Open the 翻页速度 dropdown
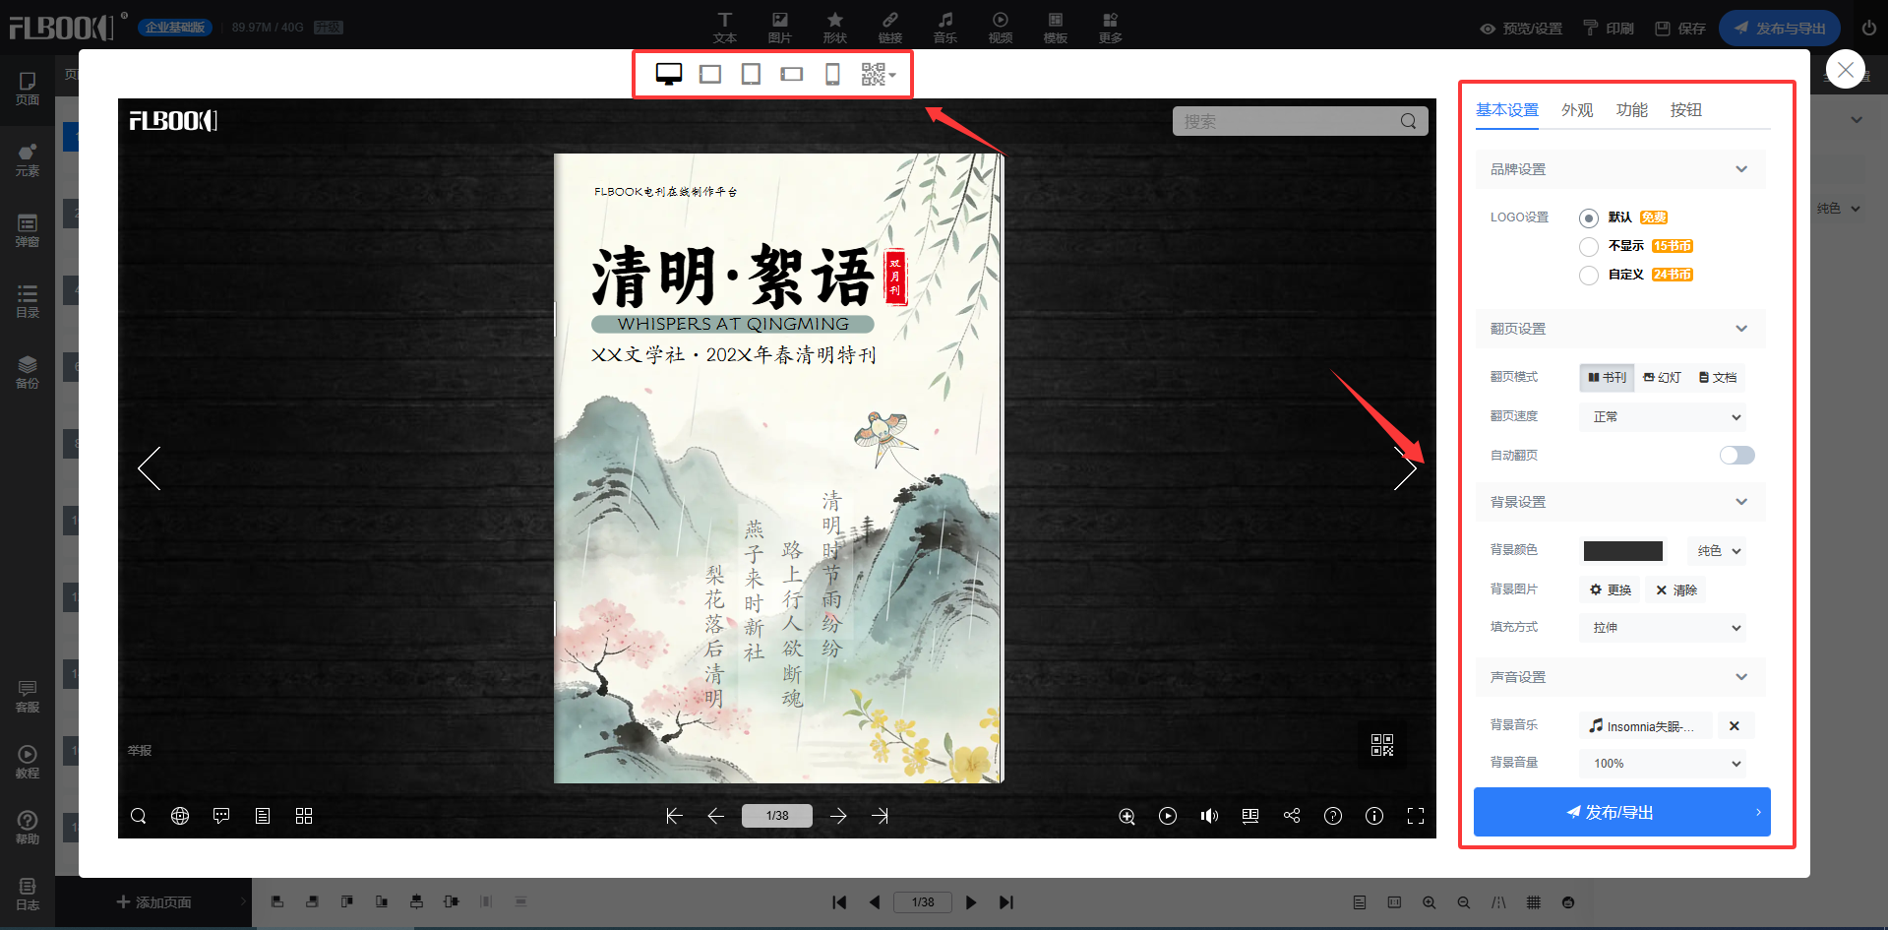Image resolution: width=1888 pixels, height=930 pixels. tap(1663, 417)
